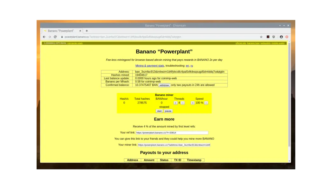This screenshot has height=186, width=330.
Task: Decrease the Threads count with minus
Action: (x=183, y=103)
